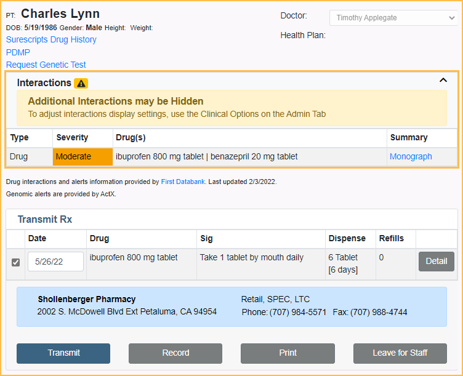Click the ibuprofen 800 mg tablet drug cell
This screenshot has width=463, height=376.
tap(134, 257)
